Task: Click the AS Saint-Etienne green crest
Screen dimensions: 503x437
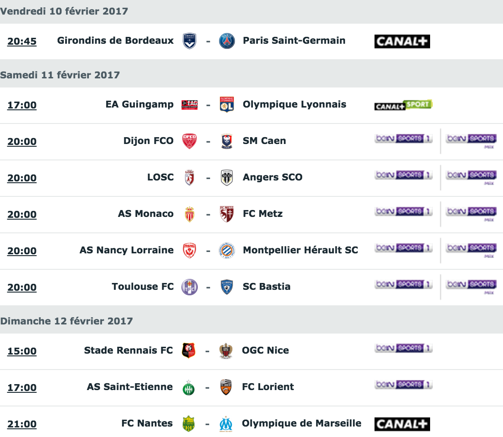Action: [189, 388]
